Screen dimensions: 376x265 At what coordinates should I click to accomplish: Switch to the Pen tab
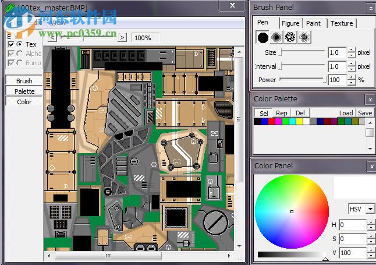coord(263,22)
